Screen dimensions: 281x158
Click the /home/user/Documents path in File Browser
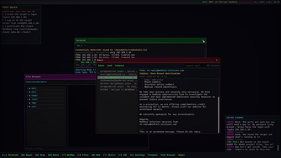(36, 82)
